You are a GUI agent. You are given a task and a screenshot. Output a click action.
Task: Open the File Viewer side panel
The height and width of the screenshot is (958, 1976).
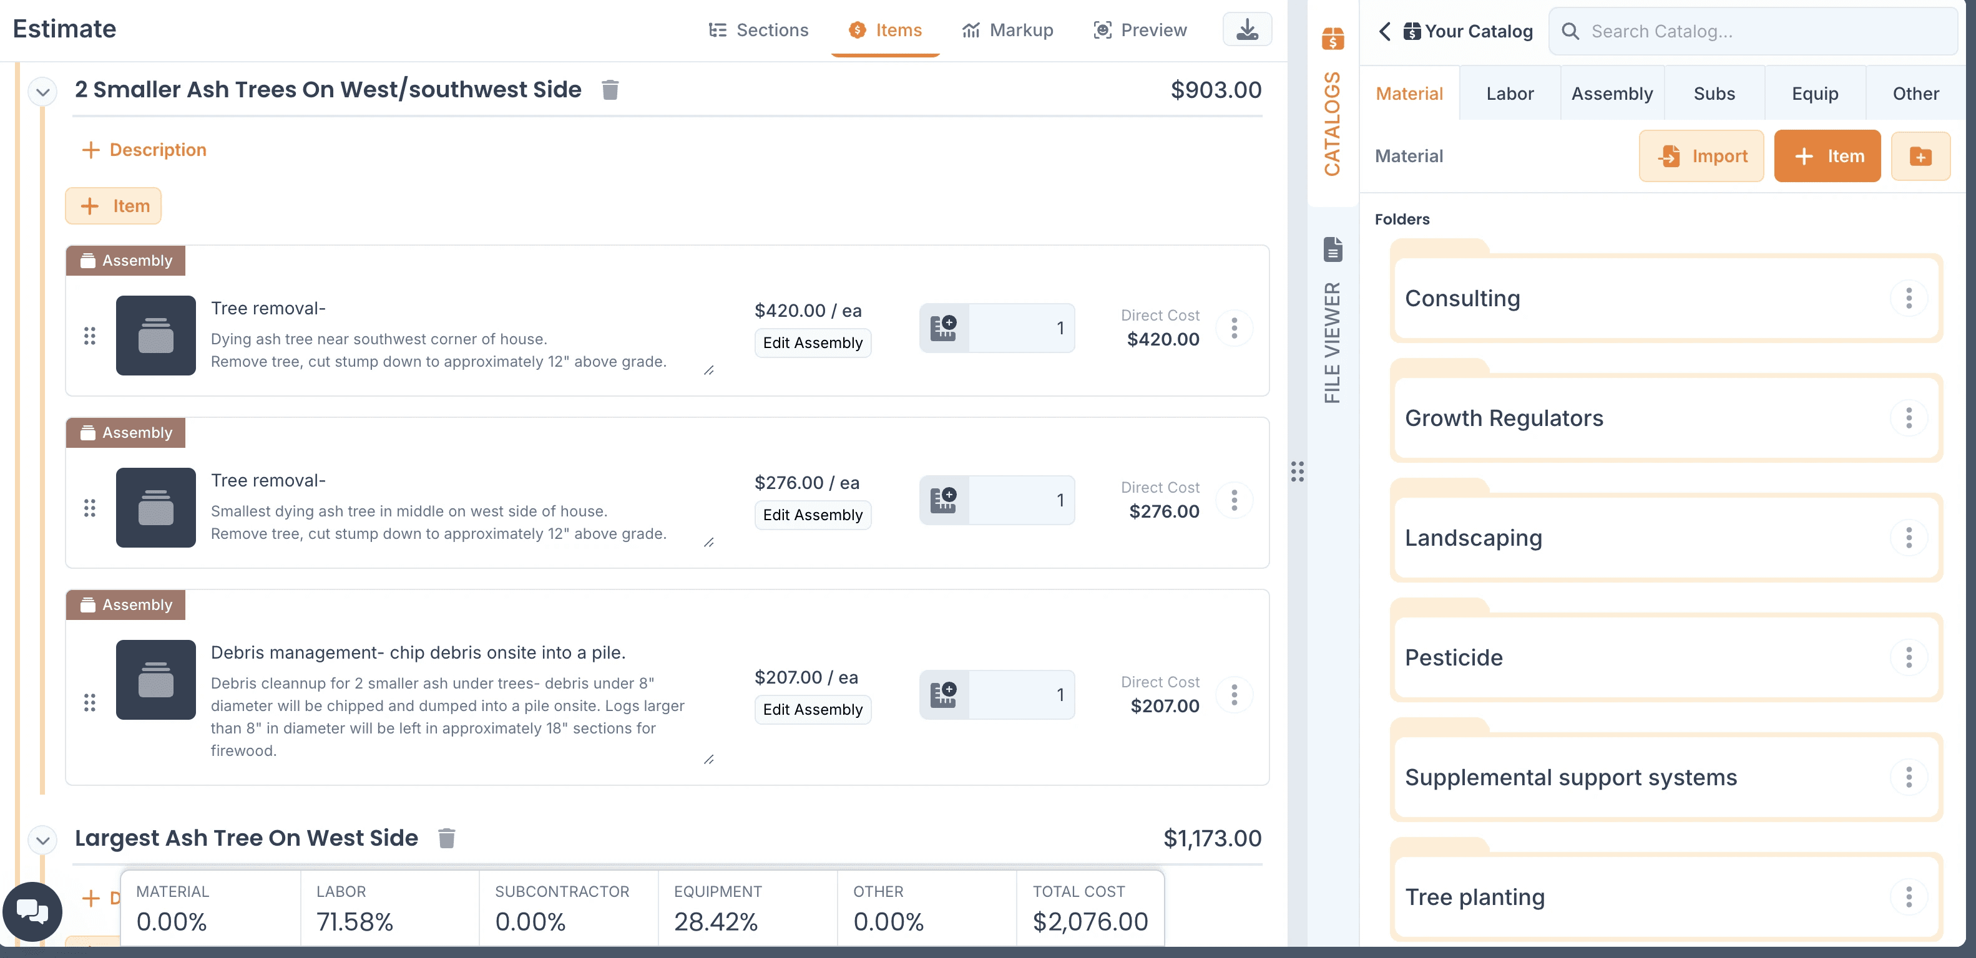1333,322
